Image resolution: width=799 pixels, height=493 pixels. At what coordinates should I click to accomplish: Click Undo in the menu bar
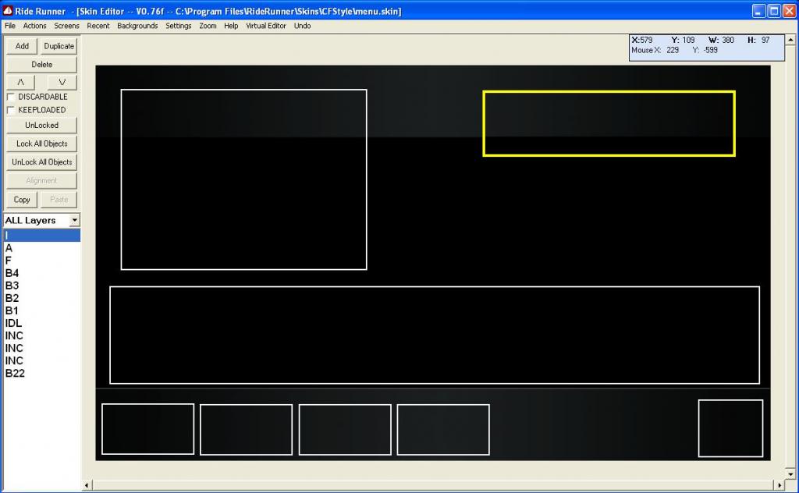pyautogui.click(x=302, y=26)
